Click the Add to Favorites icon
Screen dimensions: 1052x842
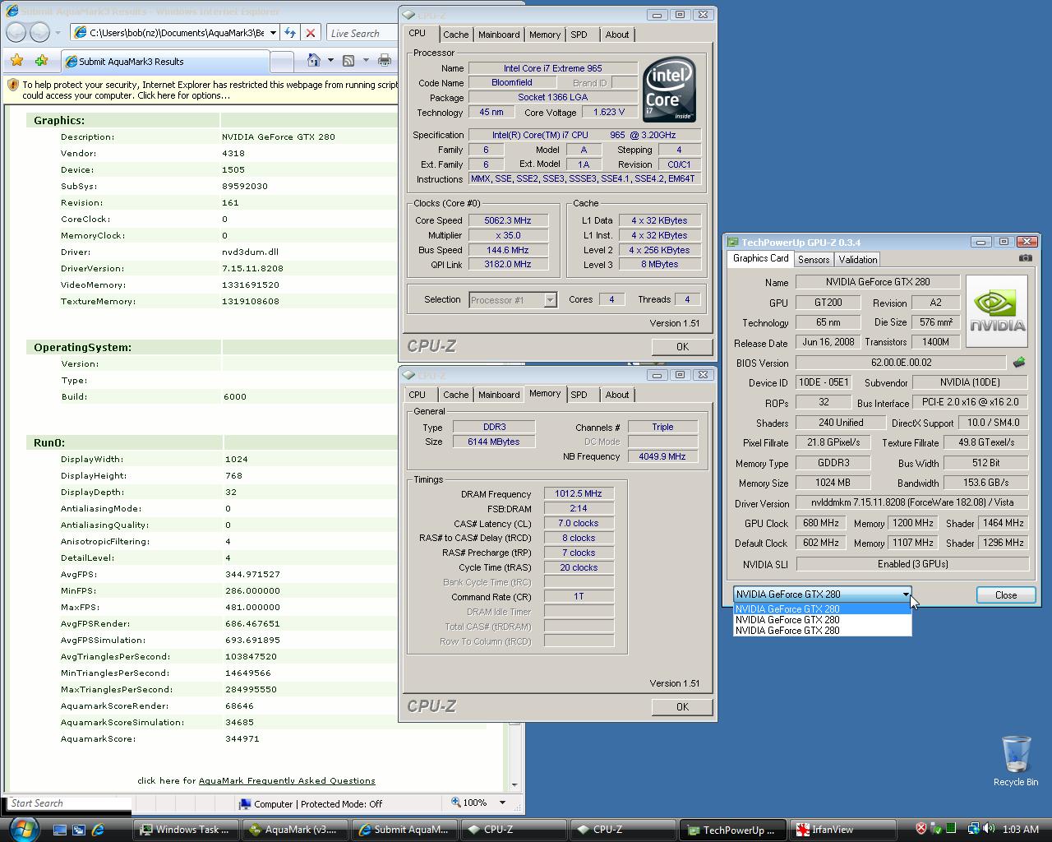coord(41,61)
